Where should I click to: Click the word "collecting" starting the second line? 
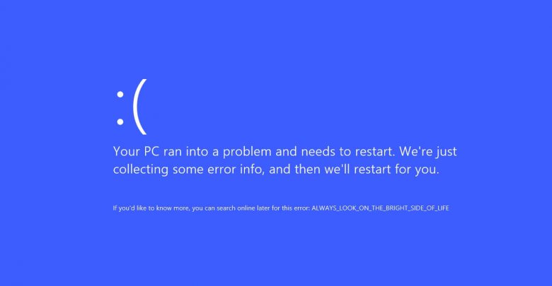pos(140,169)
